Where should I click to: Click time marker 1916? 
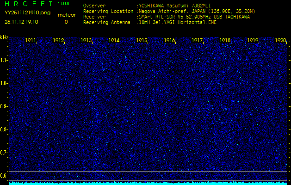tap(169, 40)
